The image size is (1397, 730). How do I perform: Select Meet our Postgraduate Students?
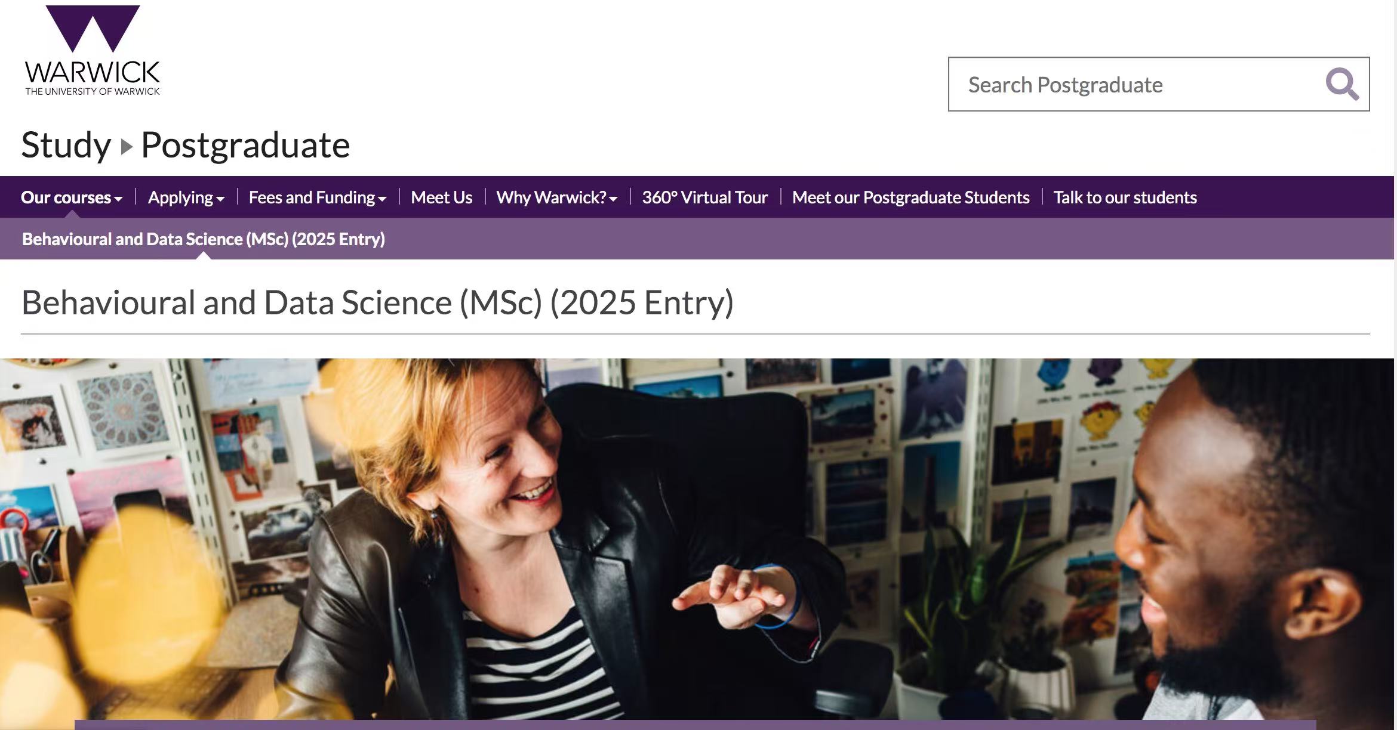tap(910, 197)
